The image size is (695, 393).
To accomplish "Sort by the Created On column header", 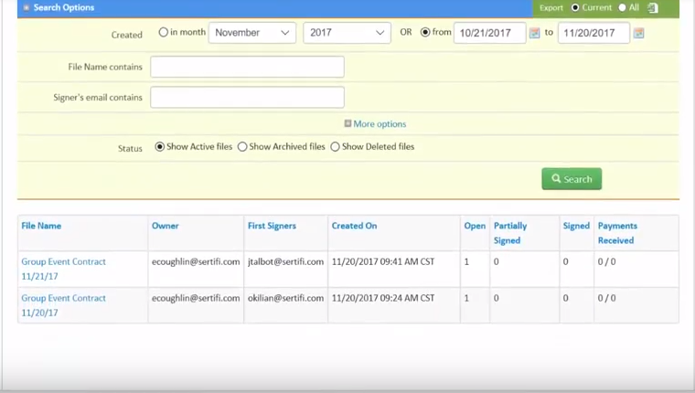I will 354,226.
